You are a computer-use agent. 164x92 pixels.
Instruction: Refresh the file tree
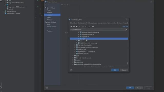tap(89, 27)
